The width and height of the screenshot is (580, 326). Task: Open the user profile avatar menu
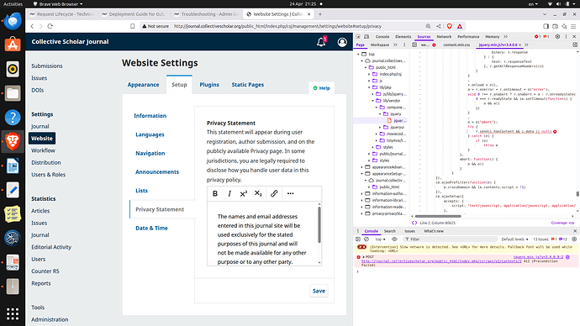(x=342, y=42)
